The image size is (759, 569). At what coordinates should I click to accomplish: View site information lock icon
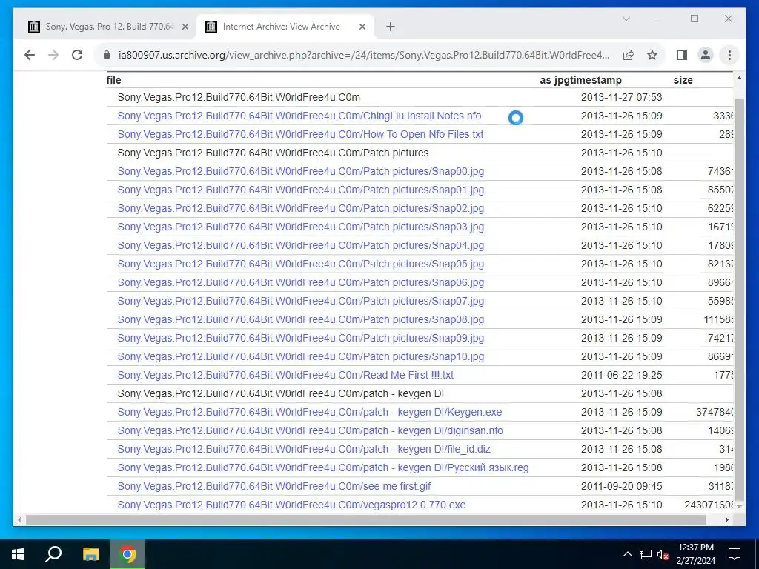[x=107, y=55]
